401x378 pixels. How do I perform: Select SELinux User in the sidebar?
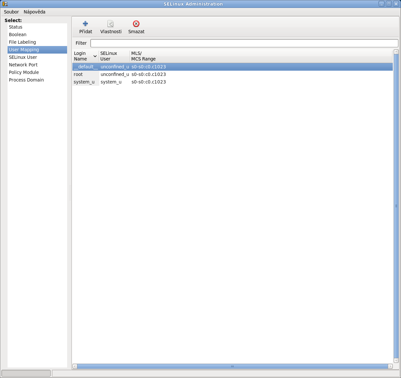click(37, 57)
